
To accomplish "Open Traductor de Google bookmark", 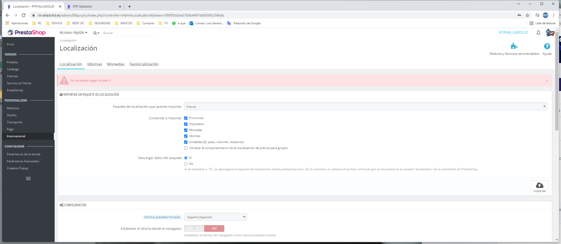I will coord(244,23).
